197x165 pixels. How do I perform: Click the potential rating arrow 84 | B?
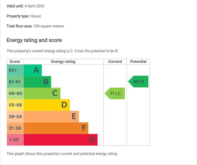[139, 82]
